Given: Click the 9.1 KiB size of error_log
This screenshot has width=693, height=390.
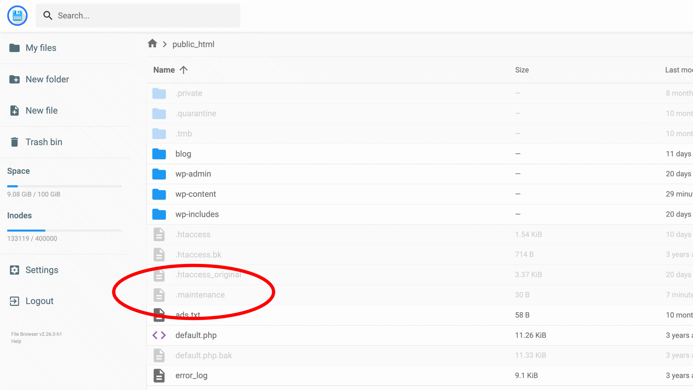Looking at the screenshot, I should click(x=527, y=376).
